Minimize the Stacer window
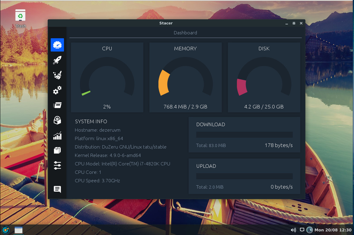354x235 pixels. 287,23
